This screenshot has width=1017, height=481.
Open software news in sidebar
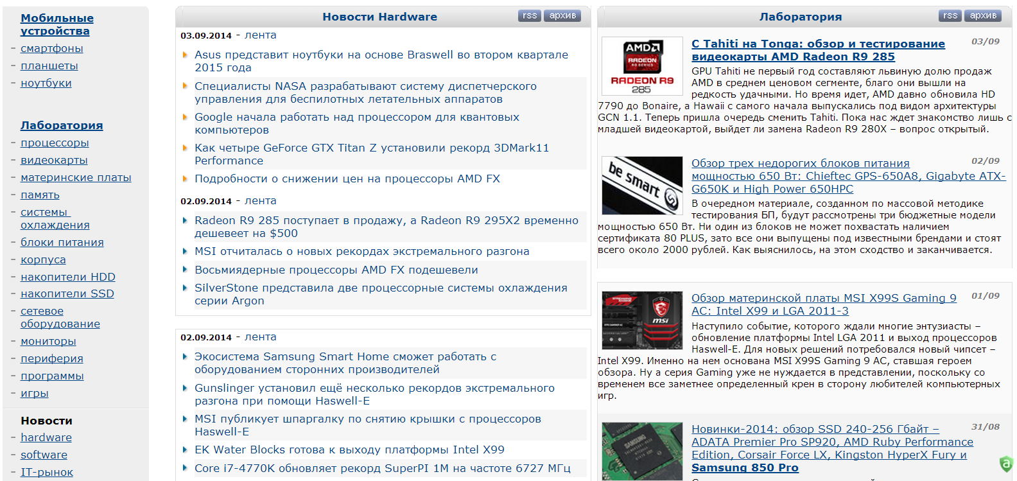tap(44, 455)
